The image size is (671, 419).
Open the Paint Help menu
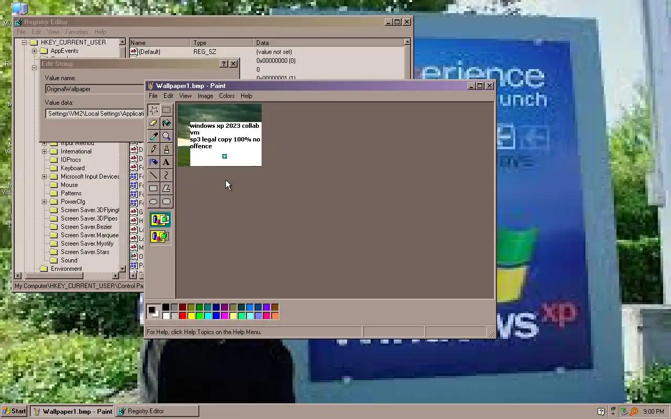click(246, 96)
